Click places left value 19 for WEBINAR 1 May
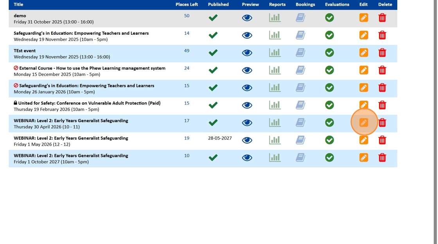 pyautogui.click(x=187, y=138)
